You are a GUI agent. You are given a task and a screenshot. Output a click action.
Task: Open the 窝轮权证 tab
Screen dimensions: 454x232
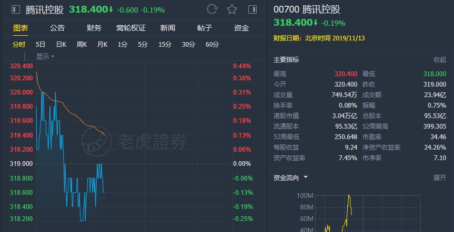pyautogui.click(x=131, y=28)
